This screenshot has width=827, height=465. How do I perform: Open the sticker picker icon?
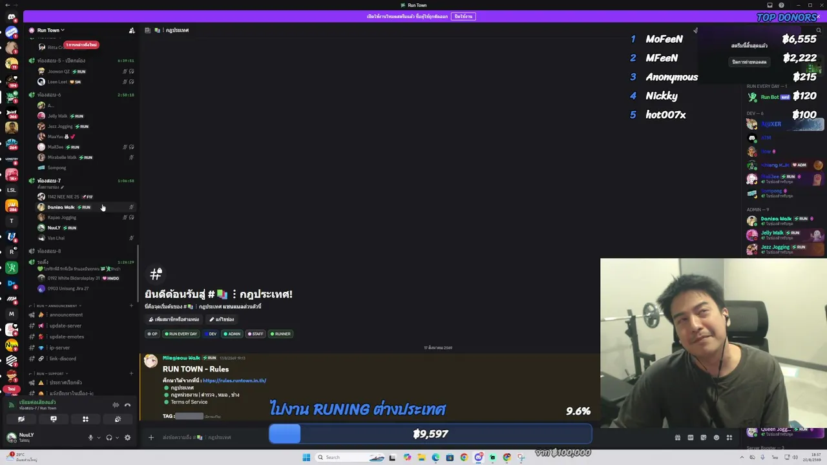point(704,437)
